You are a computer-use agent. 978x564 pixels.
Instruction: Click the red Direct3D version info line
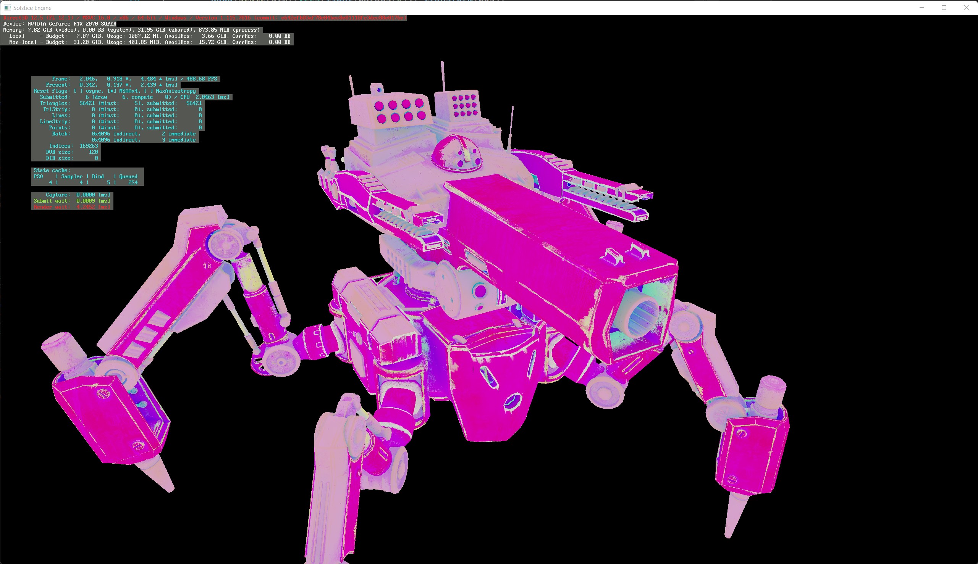pos(204,18)
